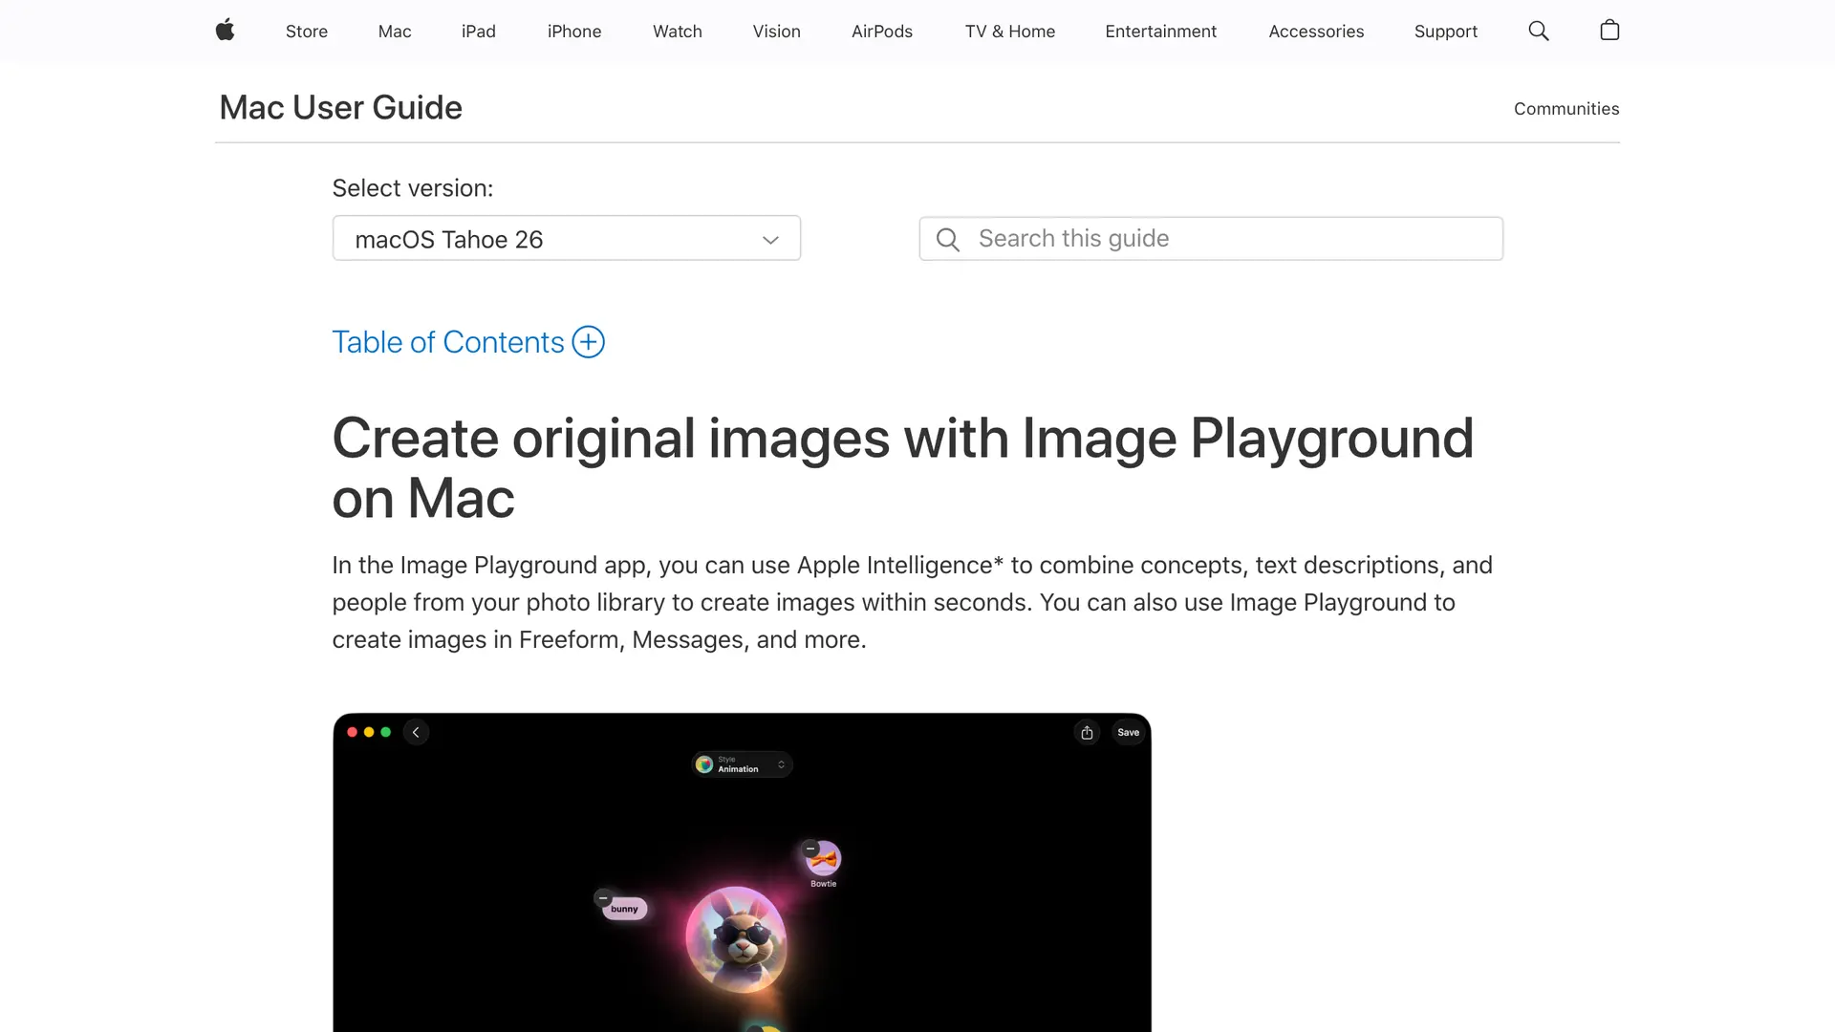Click the Select version label
The height and width of the screenshot is (1032, 1835).
[x=413, y=188]
